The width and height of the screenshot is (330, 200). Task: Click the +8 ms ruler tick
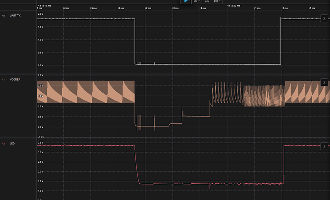(176, 8)
